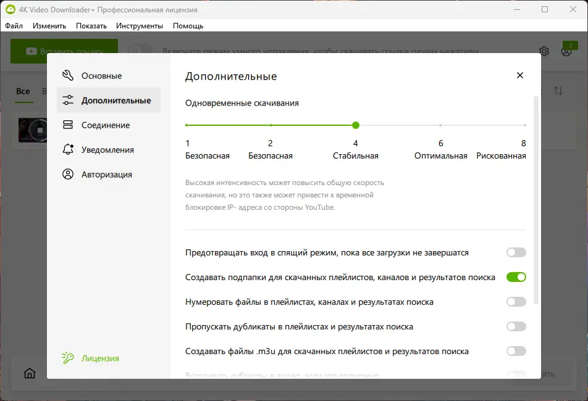588x401 pixels.
Task: Click the home icon at bottom left
Action: click(29, 373)
